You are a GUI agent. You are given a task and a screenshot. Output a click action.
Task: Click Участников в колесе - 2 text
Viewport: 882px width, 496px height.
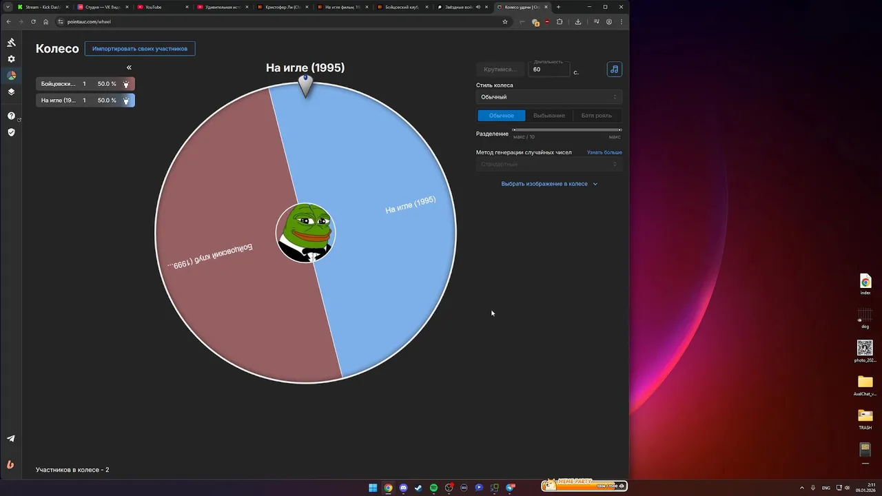point(72,470)
